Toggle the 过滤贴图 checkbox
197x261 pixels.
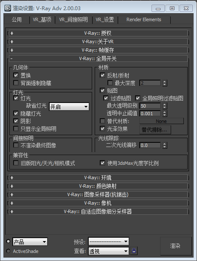point(106,98)
